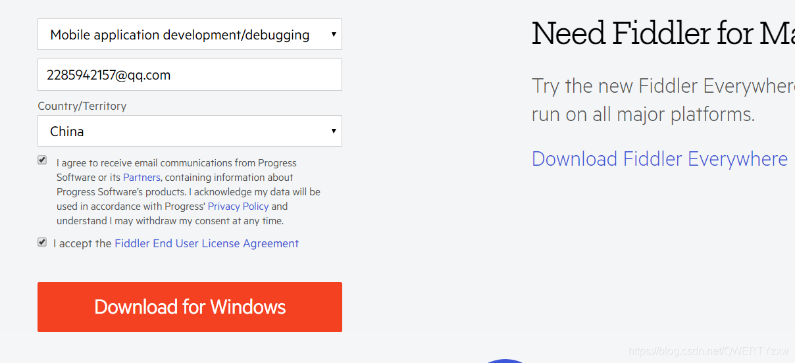
Task: Click the Download Fiddler Everywhere link
Action: click(659, 159)
